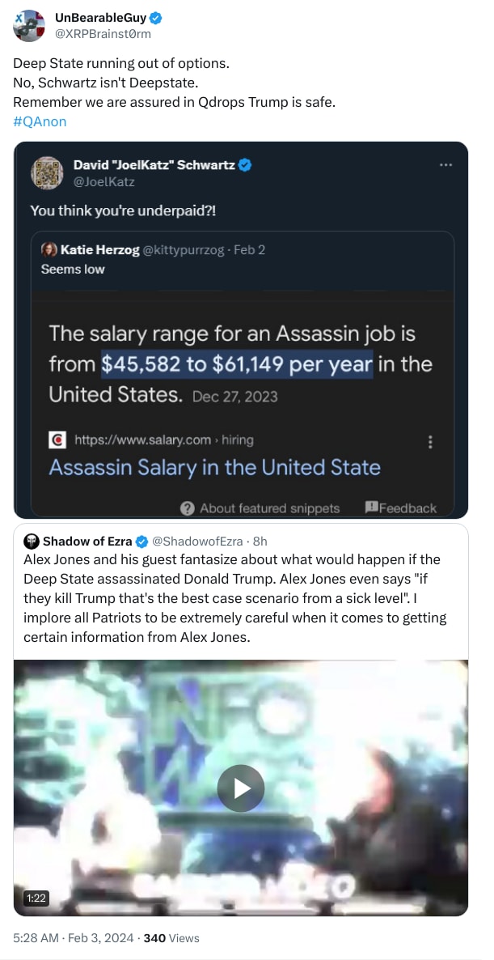The width and height of the screenshot is (494, 960).
Task: Click the verified badge next to Shadow of Ezra
Action: point(142,541)
